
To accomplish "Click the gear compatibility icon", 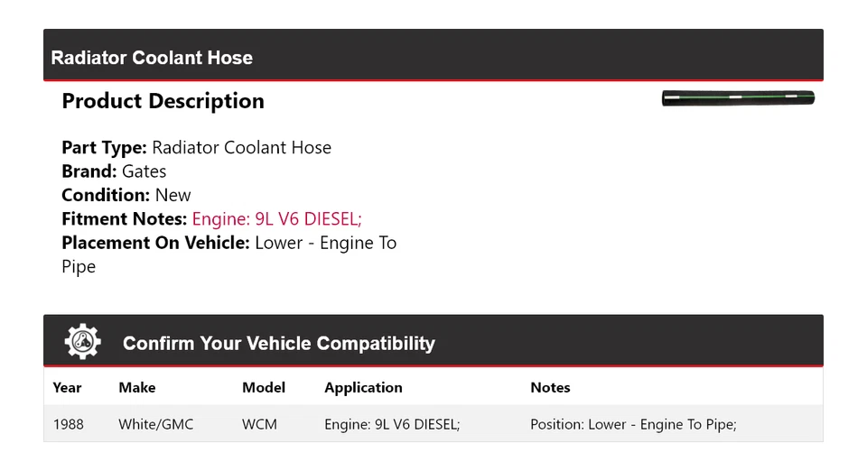I will tap(83, 342).
